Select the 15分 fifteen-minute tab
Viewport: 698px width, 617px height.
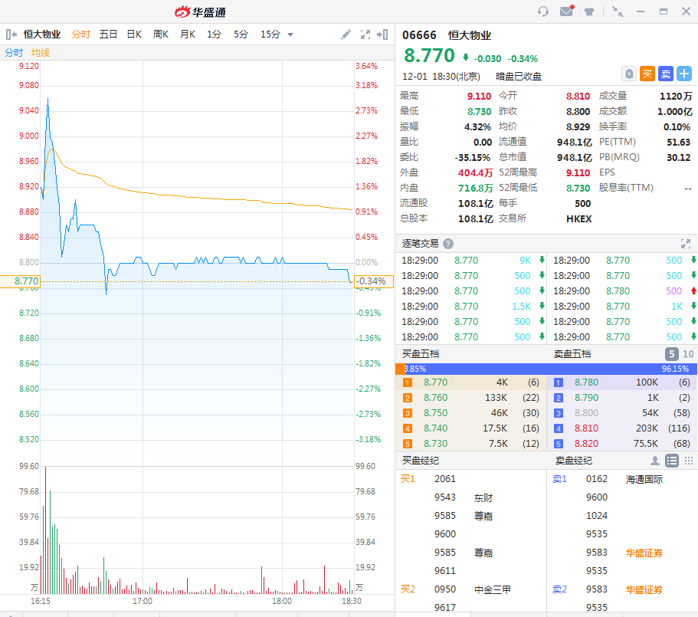270,34
